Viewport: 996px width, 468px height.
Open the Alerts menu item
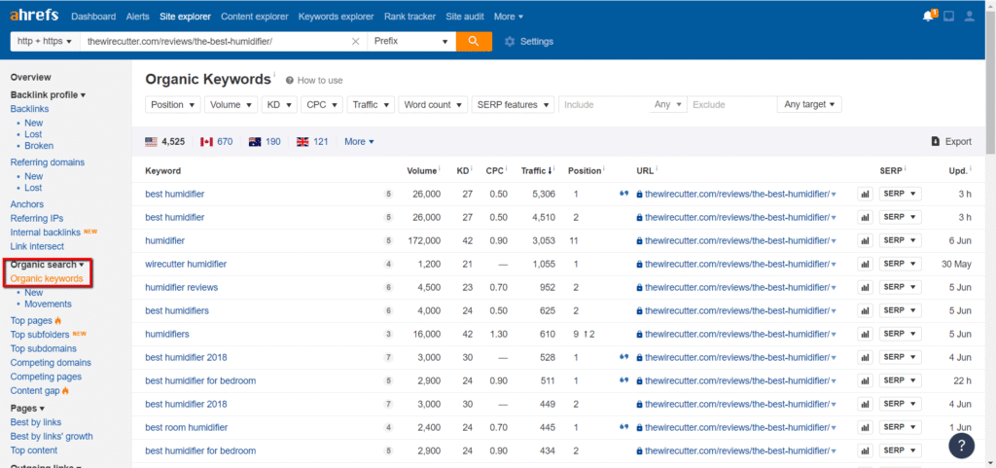[x=138, y=17]
